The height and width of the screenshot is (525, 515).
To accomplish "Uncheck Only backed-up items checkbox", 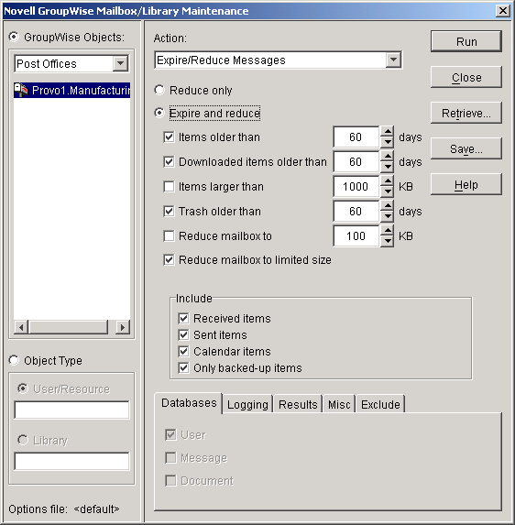I will (x=184, y=368).
